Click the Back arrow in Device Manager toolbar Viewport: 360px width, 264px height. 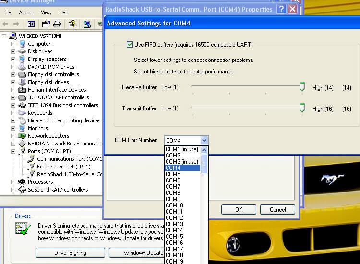pyautogui.click(x=5, y=24)
